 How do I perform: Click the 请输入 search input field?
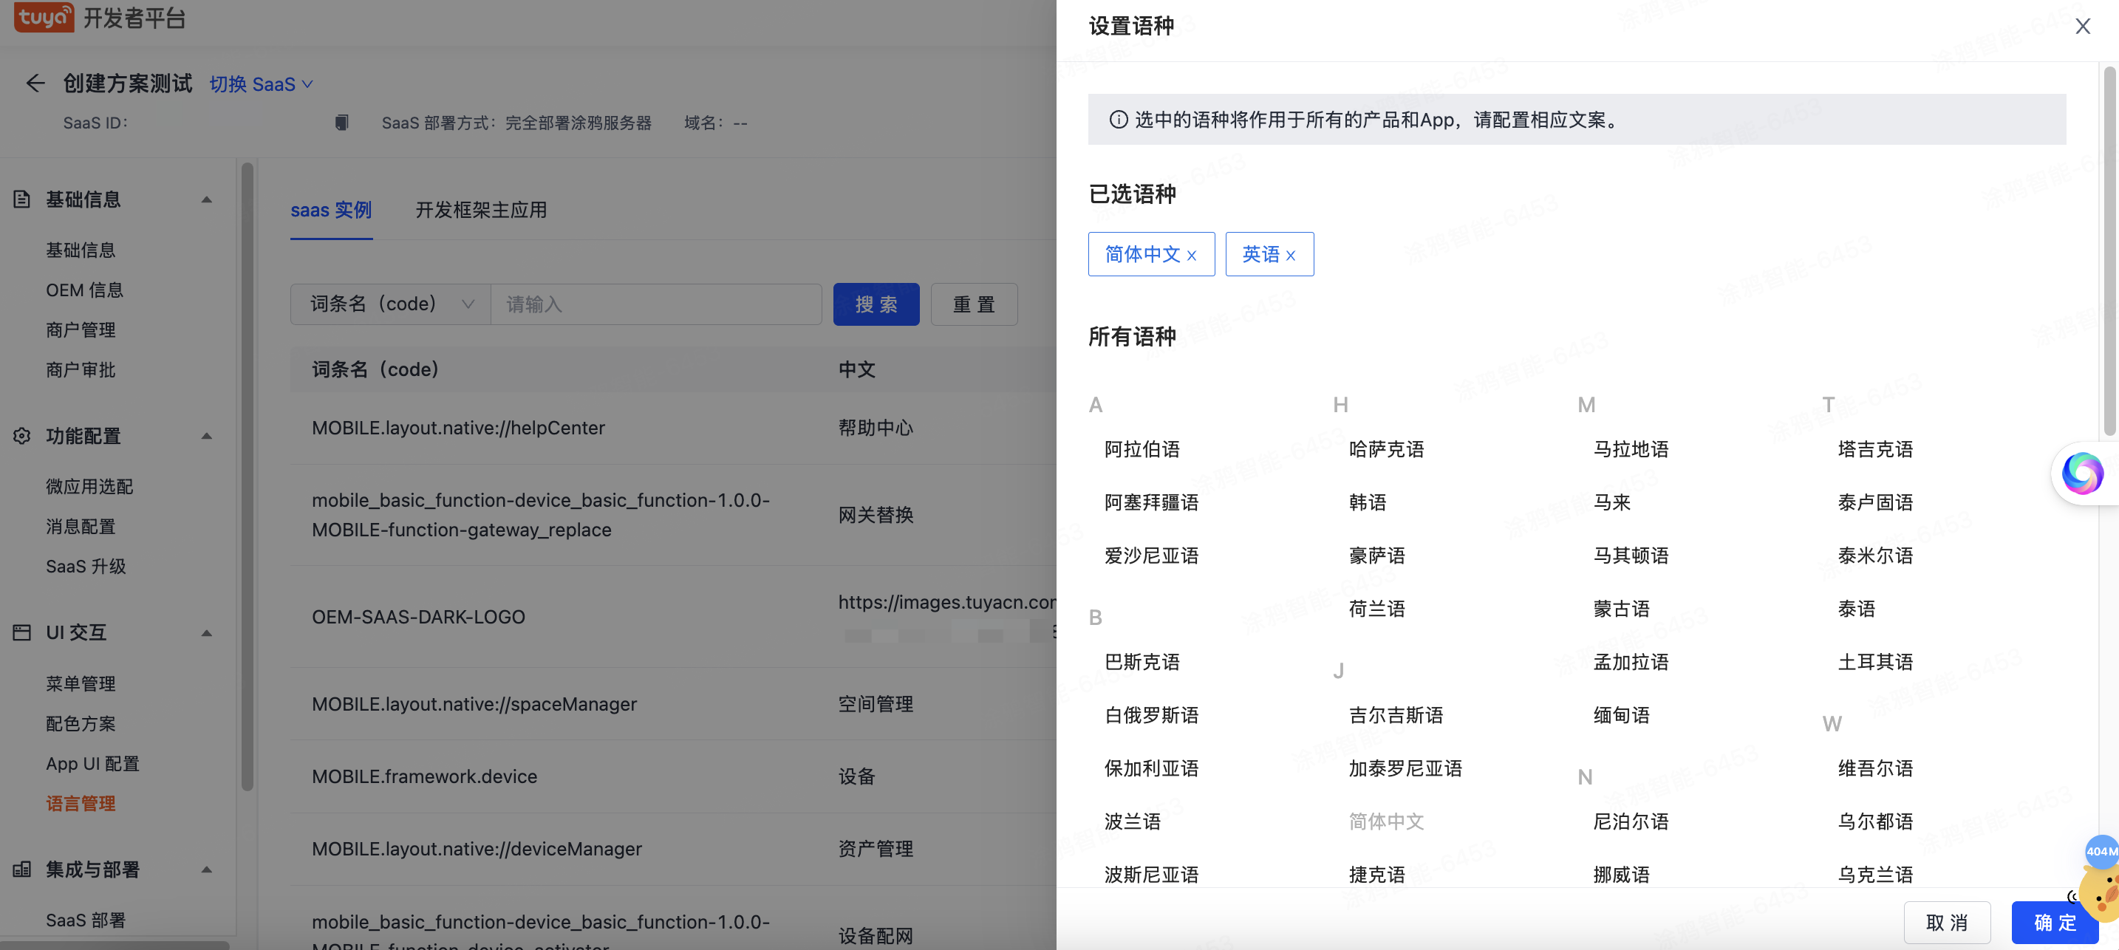pyautogui.click(x=655, y=304)
